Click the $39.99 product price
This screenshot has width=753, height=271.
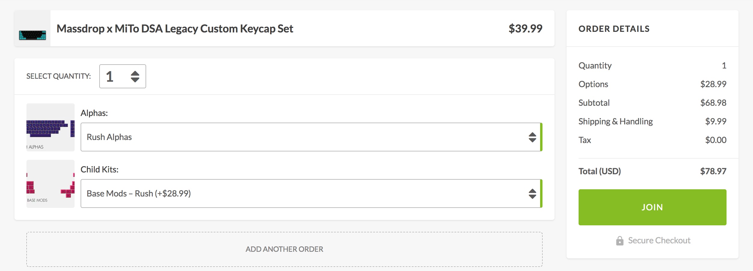point(525,29)
